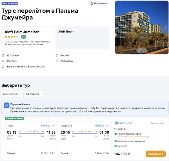The height and width of the screenshot is (161, 169).
Task: Open Детали тура link
Action: pyautogui.click(x=158, y=123)
